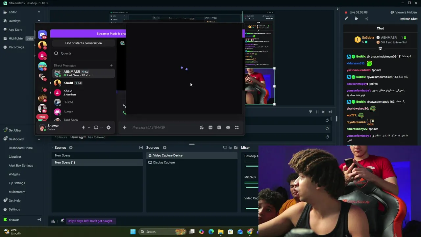Deafen Discord with the headphones icon
Image resolution: width=421 pixels, height=237 pixels.
(x=96, y=127)
